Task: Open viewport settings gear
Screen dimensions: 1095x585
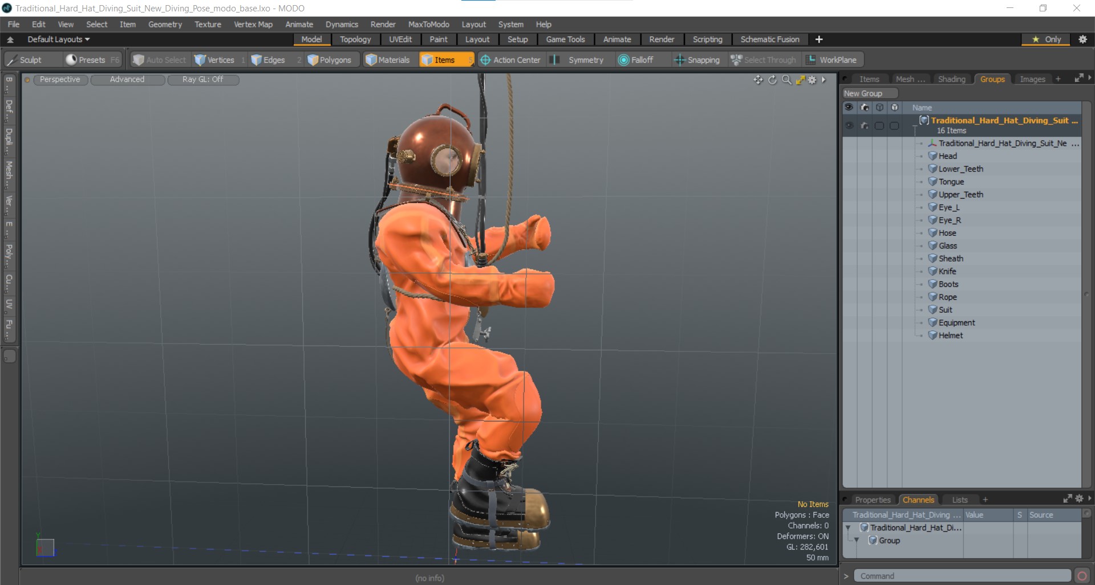Action: pyautogui.click(x=812, y=80)
